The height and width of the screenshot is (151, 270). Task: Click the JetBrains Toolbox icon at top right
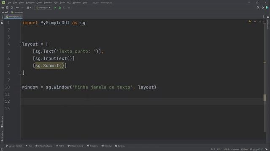[x=267, y=8]
